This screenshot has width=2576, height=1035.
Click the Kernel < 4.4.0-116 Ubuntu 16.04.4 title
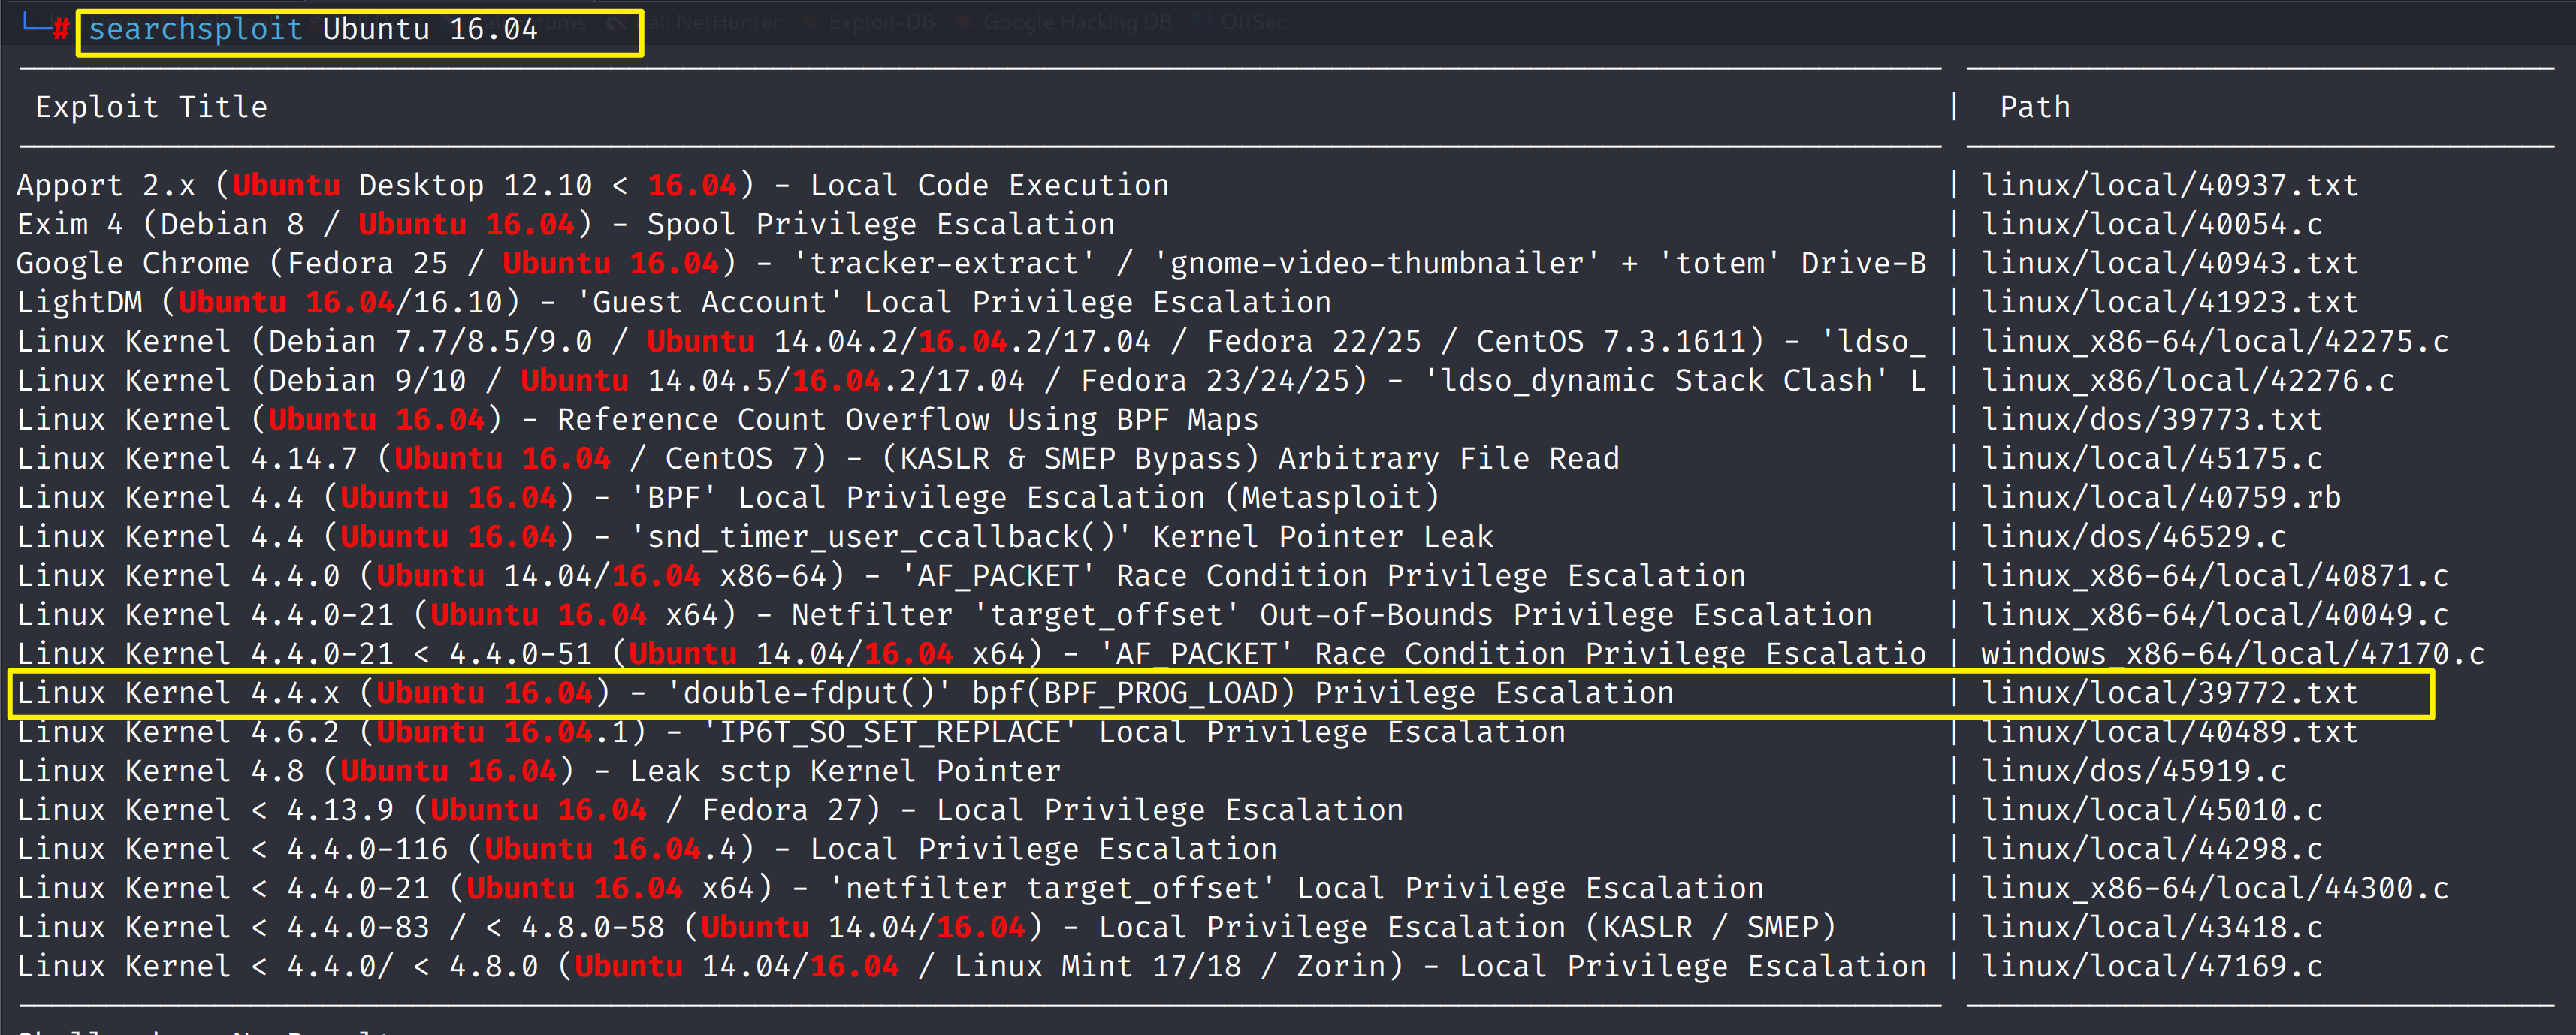[646, 848]
